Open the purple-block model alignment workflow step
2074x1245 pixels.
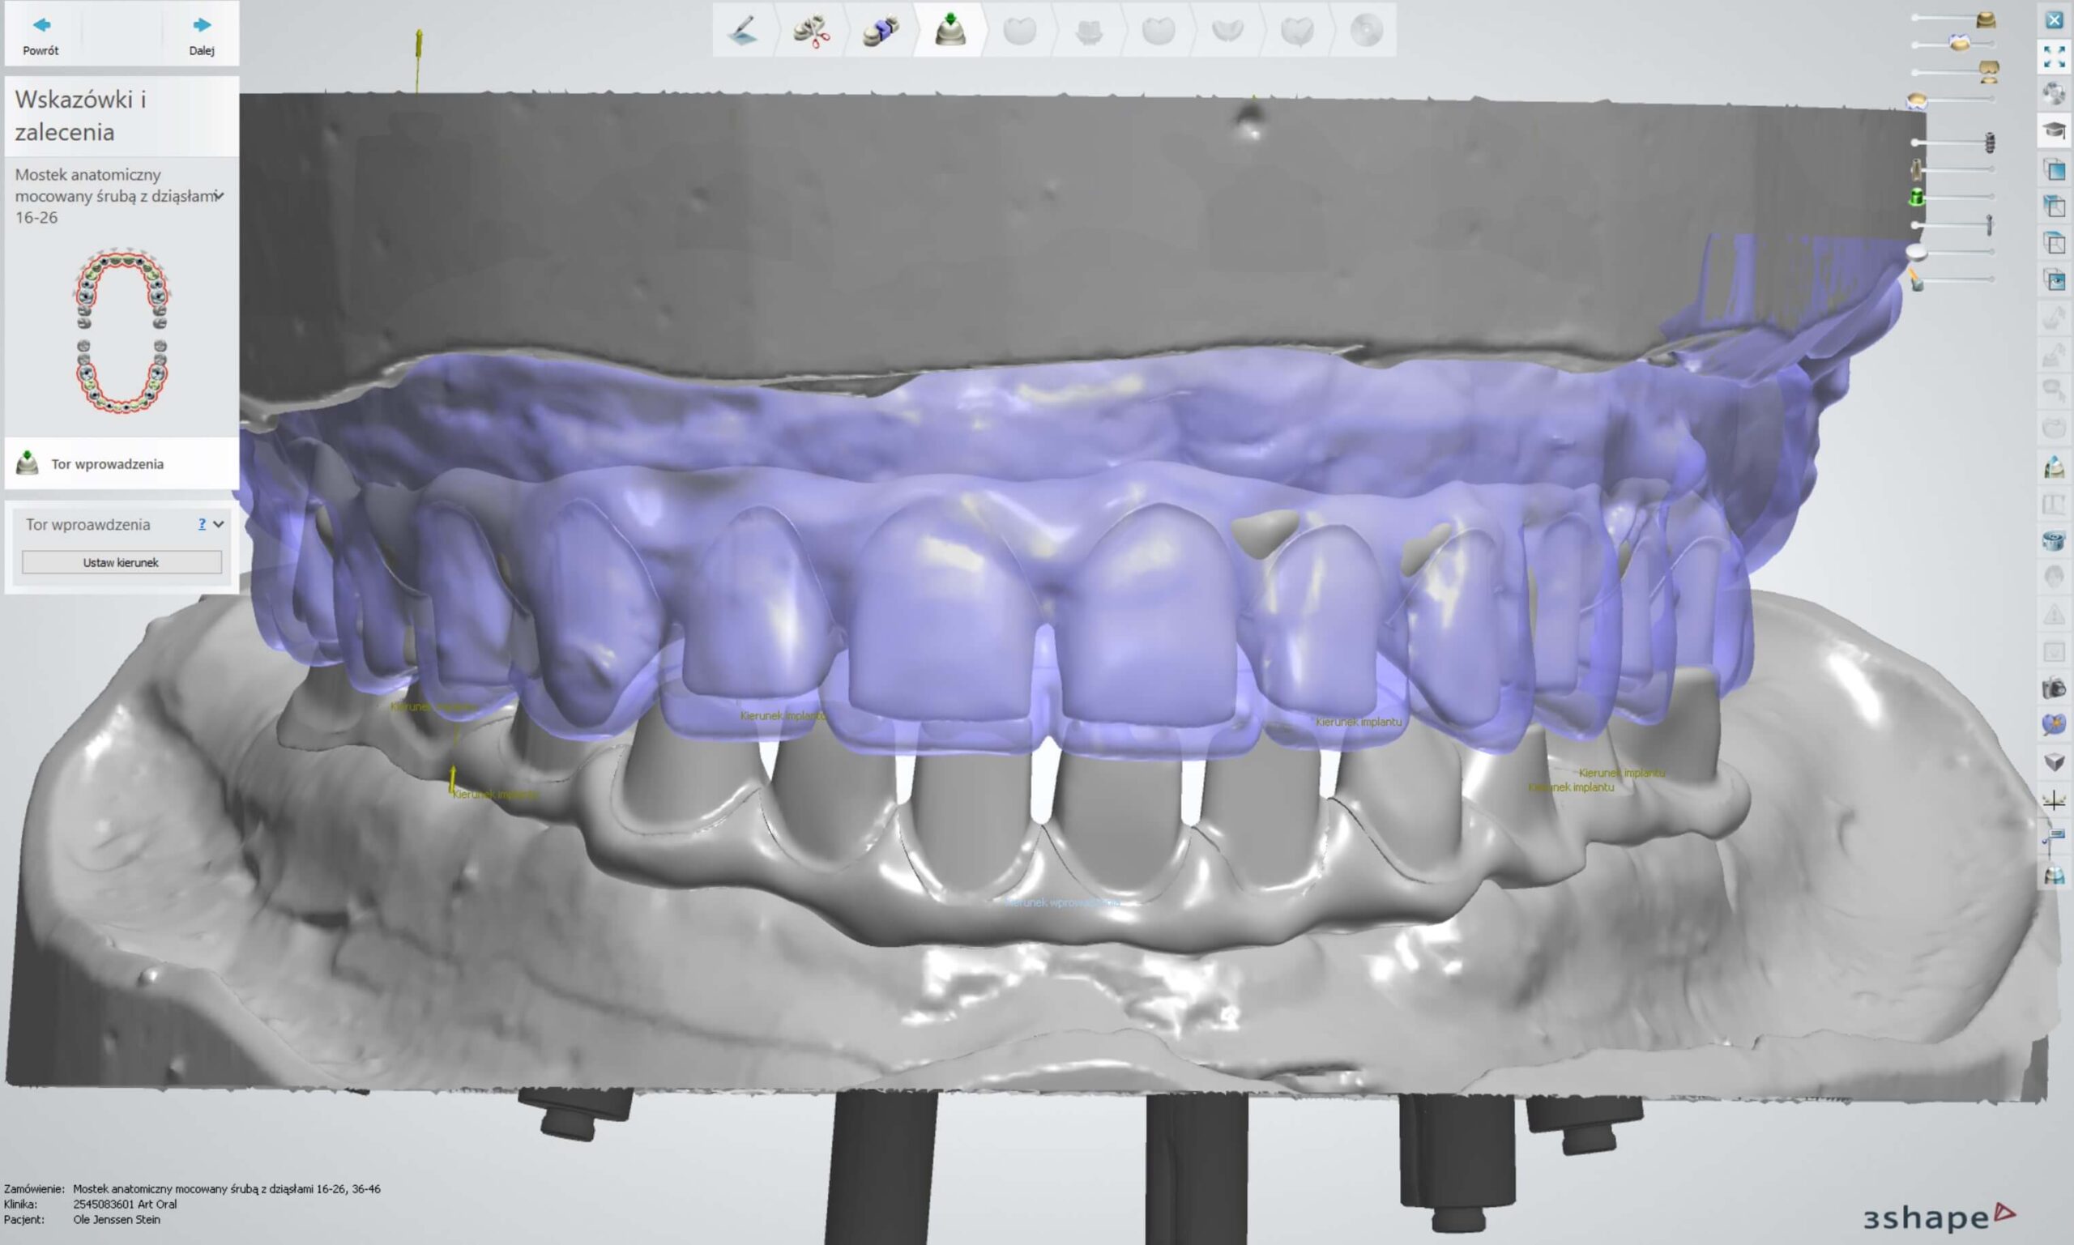(x=880, y=31)
